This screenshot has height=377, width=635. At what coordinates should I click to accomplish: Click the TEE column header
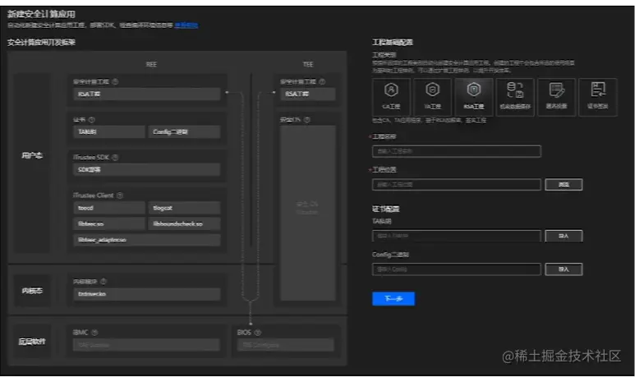308,64
